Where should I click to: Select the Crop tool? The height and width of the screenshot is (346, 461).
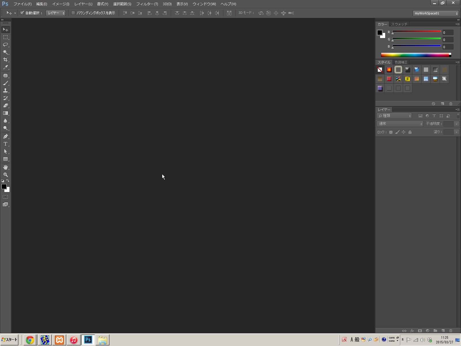pyautogui.click(x=5, y=60)
